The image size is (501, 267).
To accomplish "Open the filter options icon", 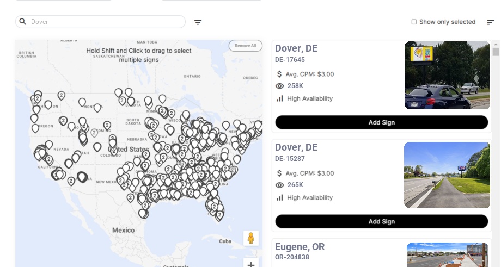I will click(x=198, y=22).
